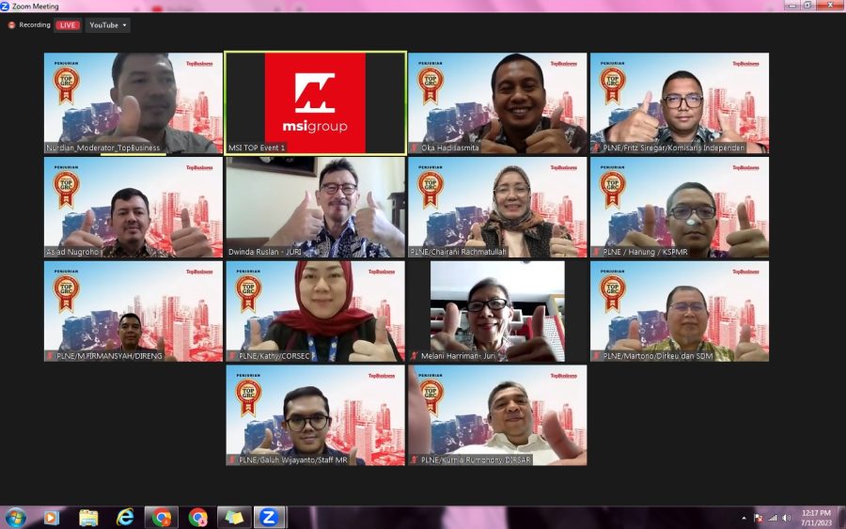Click muted mic icon beside Oka Hadiasmita
This screenshot has height=529, width=846.
pos(415,148)
